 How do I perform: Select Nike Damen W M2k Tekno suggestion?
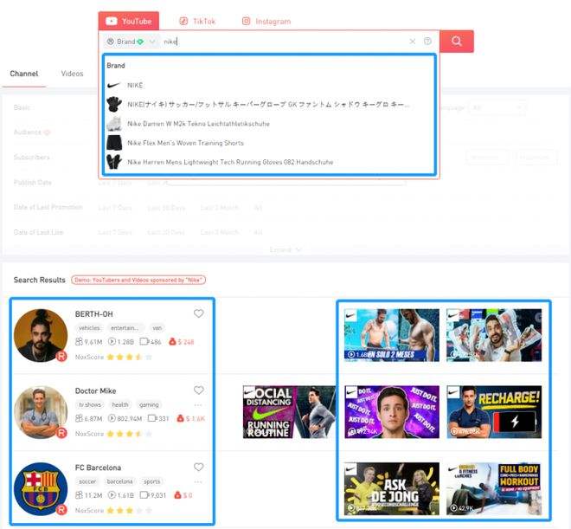pyautogui.click(x=269, y=124)
